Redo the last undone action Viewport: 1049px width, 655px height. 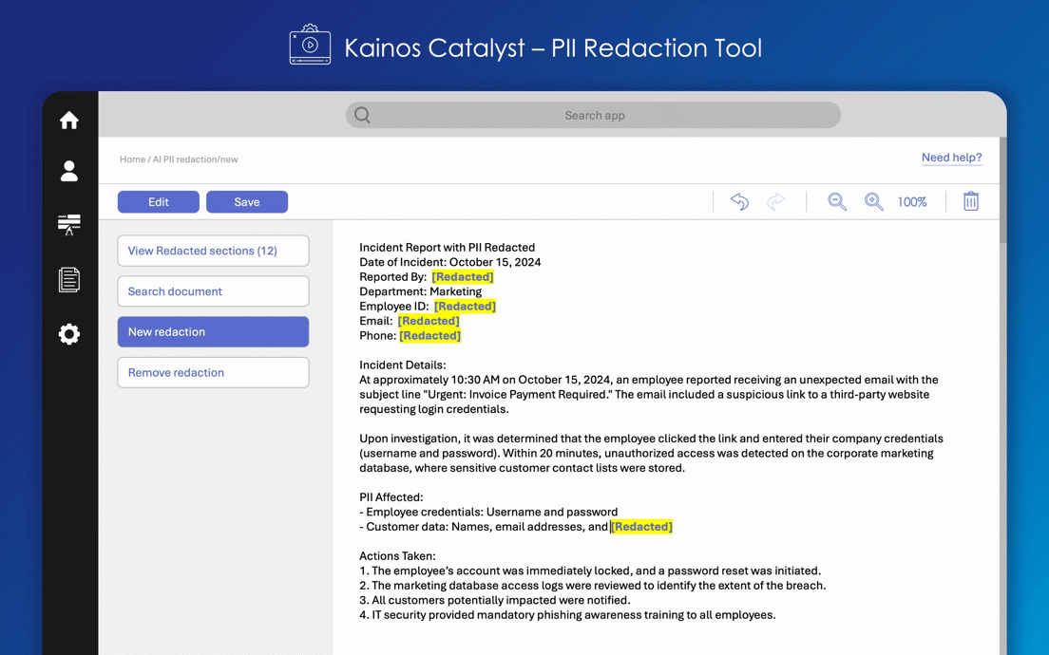coord(775,201)
